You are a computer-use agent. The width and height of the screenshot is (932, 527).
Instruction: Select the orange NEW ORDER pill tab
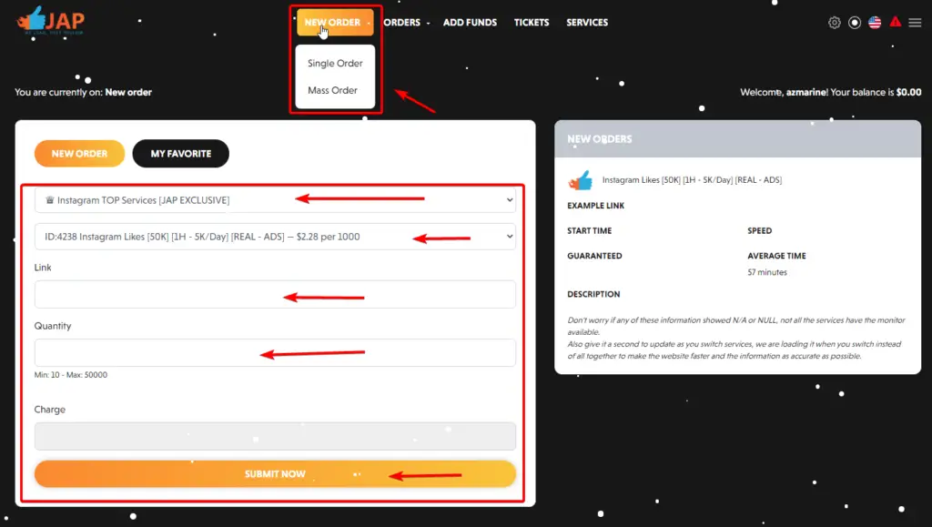point(80,153)
